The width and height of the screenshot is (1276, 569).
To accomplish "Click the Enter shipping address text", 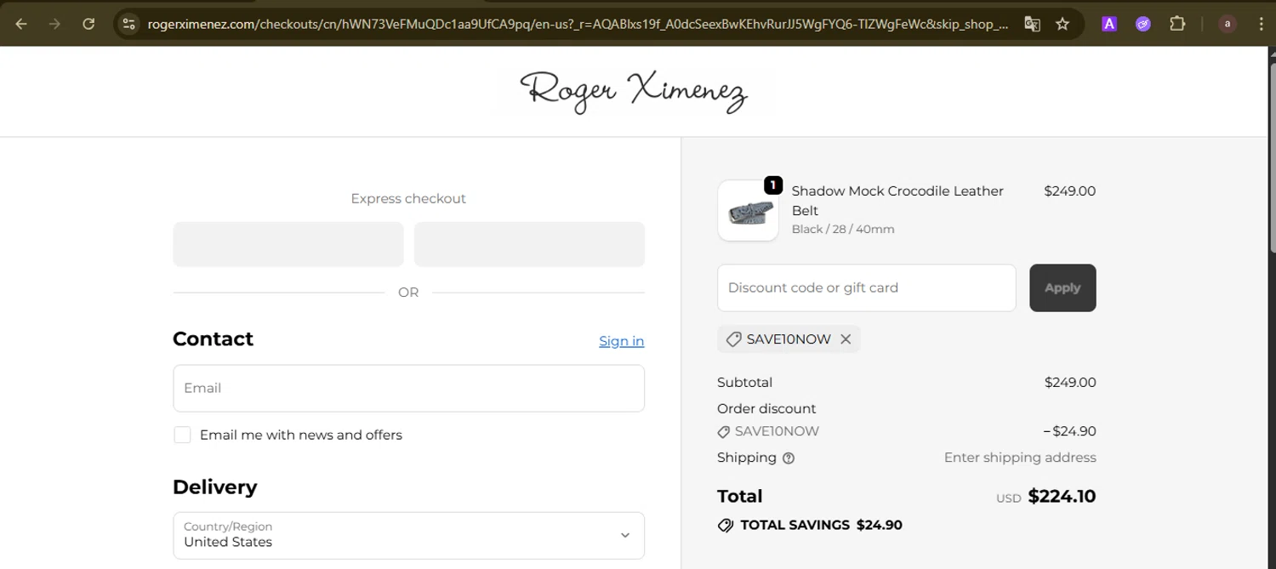I will point(1020,458).
